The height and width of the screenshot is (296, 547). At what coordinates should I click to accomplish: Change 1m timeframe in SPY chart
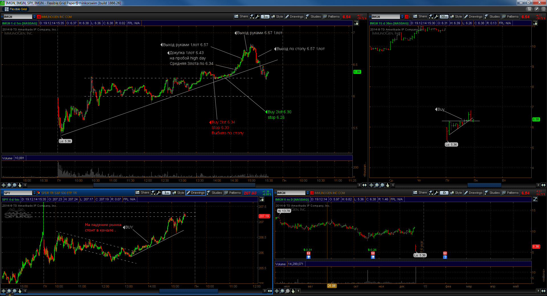point(166,193)
